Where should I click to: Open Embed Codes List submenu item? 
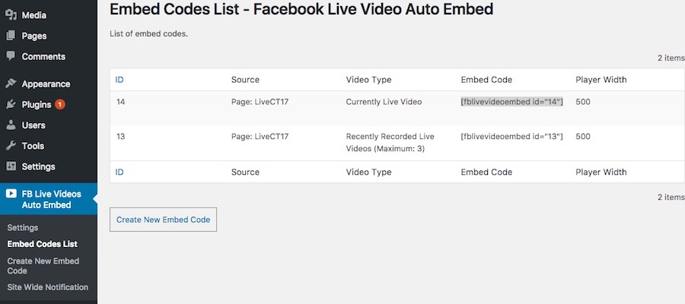[x=42, y=244]
